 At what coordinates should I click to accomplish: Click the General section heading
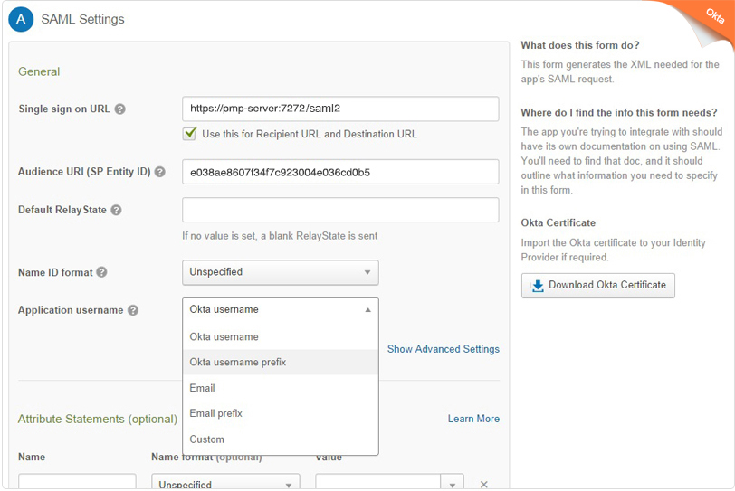click(x=39, y=71)
